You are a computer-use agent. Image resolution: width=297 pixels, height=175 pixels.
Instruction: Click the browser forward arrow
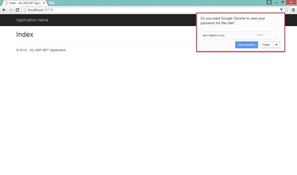pos(11,10)
